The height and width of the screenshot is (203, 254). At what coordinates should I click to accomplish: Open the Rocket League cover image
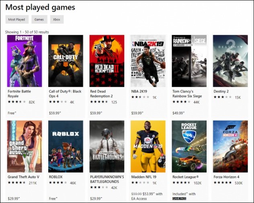(189, 146)
